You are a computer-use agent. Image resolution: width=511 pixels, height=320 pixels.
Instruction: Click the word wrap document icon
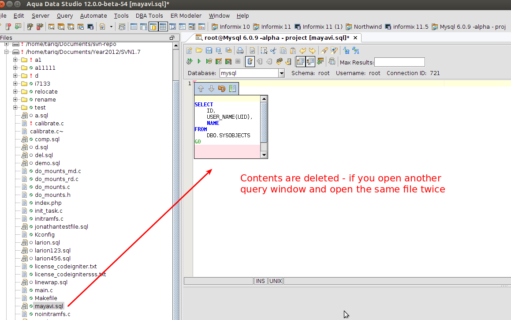pos(252,51)
